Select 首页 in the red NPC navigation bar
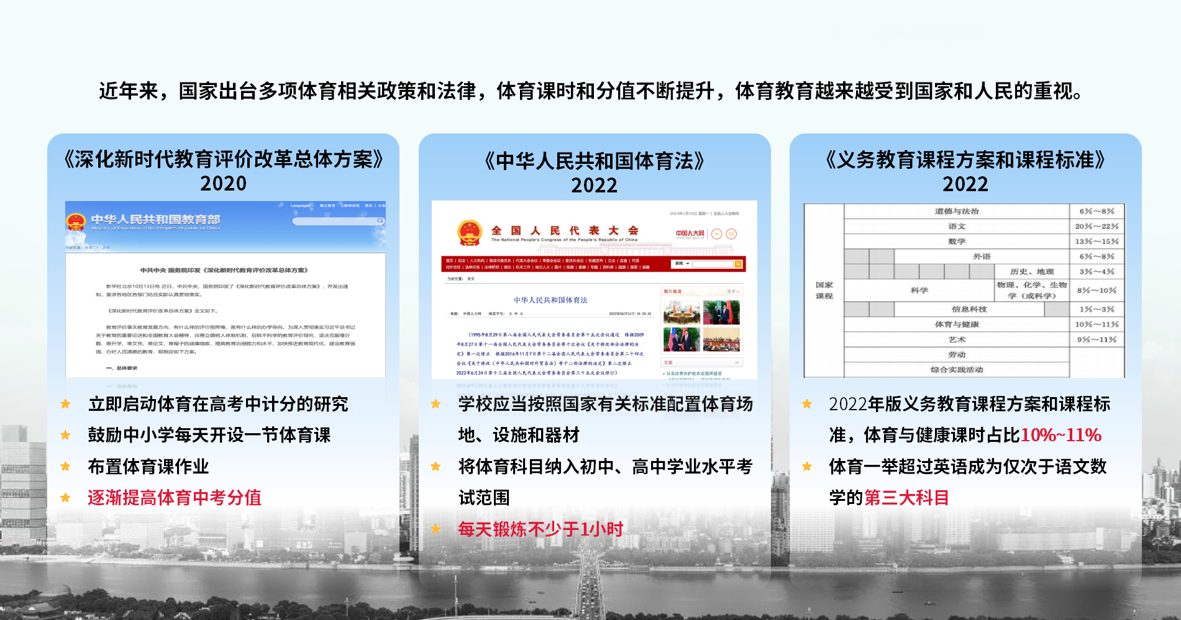Viewport: 1181px width, 620px height. [449, 261]
